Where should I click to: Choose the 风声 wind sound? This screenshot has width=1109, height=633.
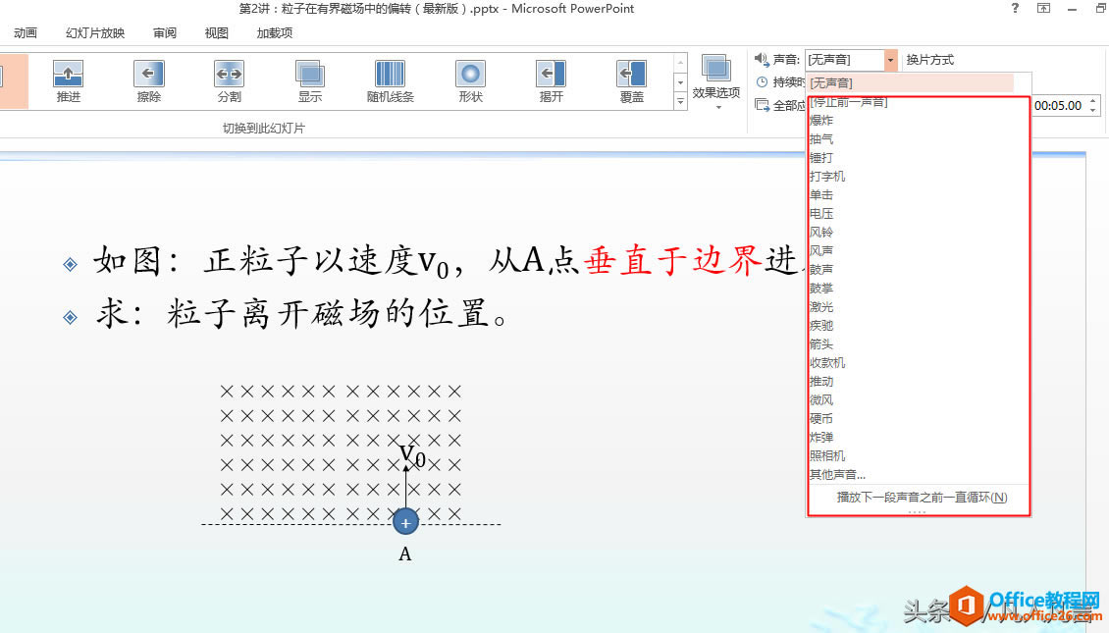tap(821, 251)
